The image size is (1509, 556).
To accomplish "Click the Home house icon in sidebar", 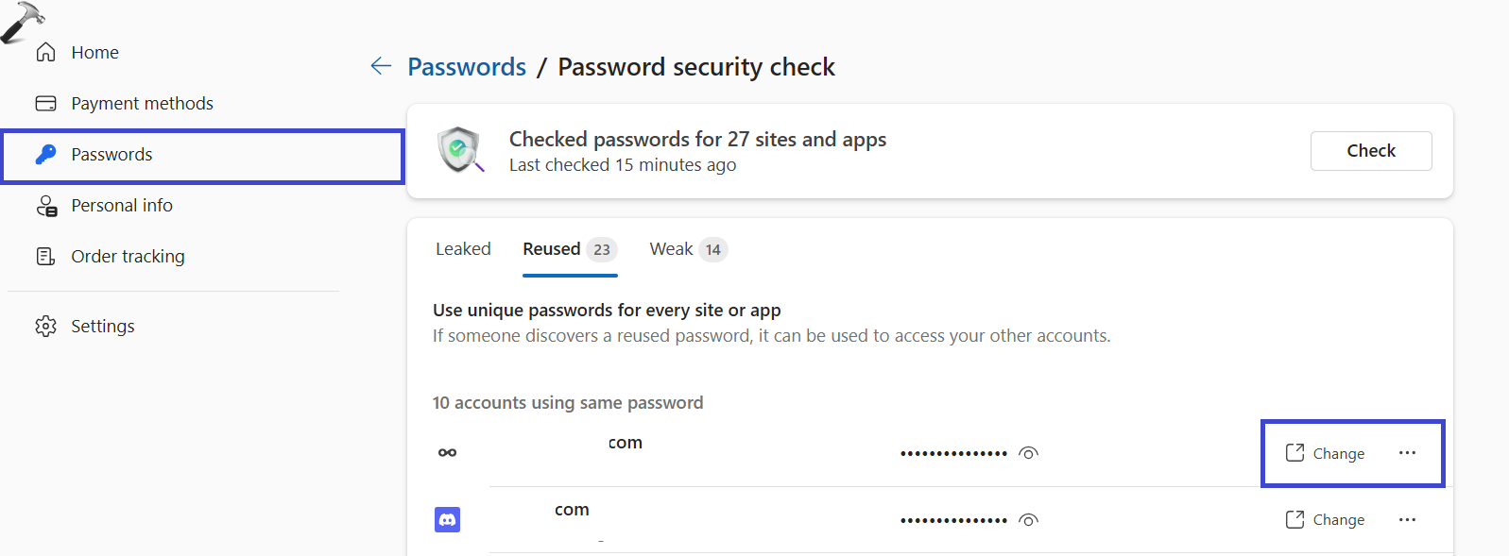I will pyautogui.click(x=45, y=53).
